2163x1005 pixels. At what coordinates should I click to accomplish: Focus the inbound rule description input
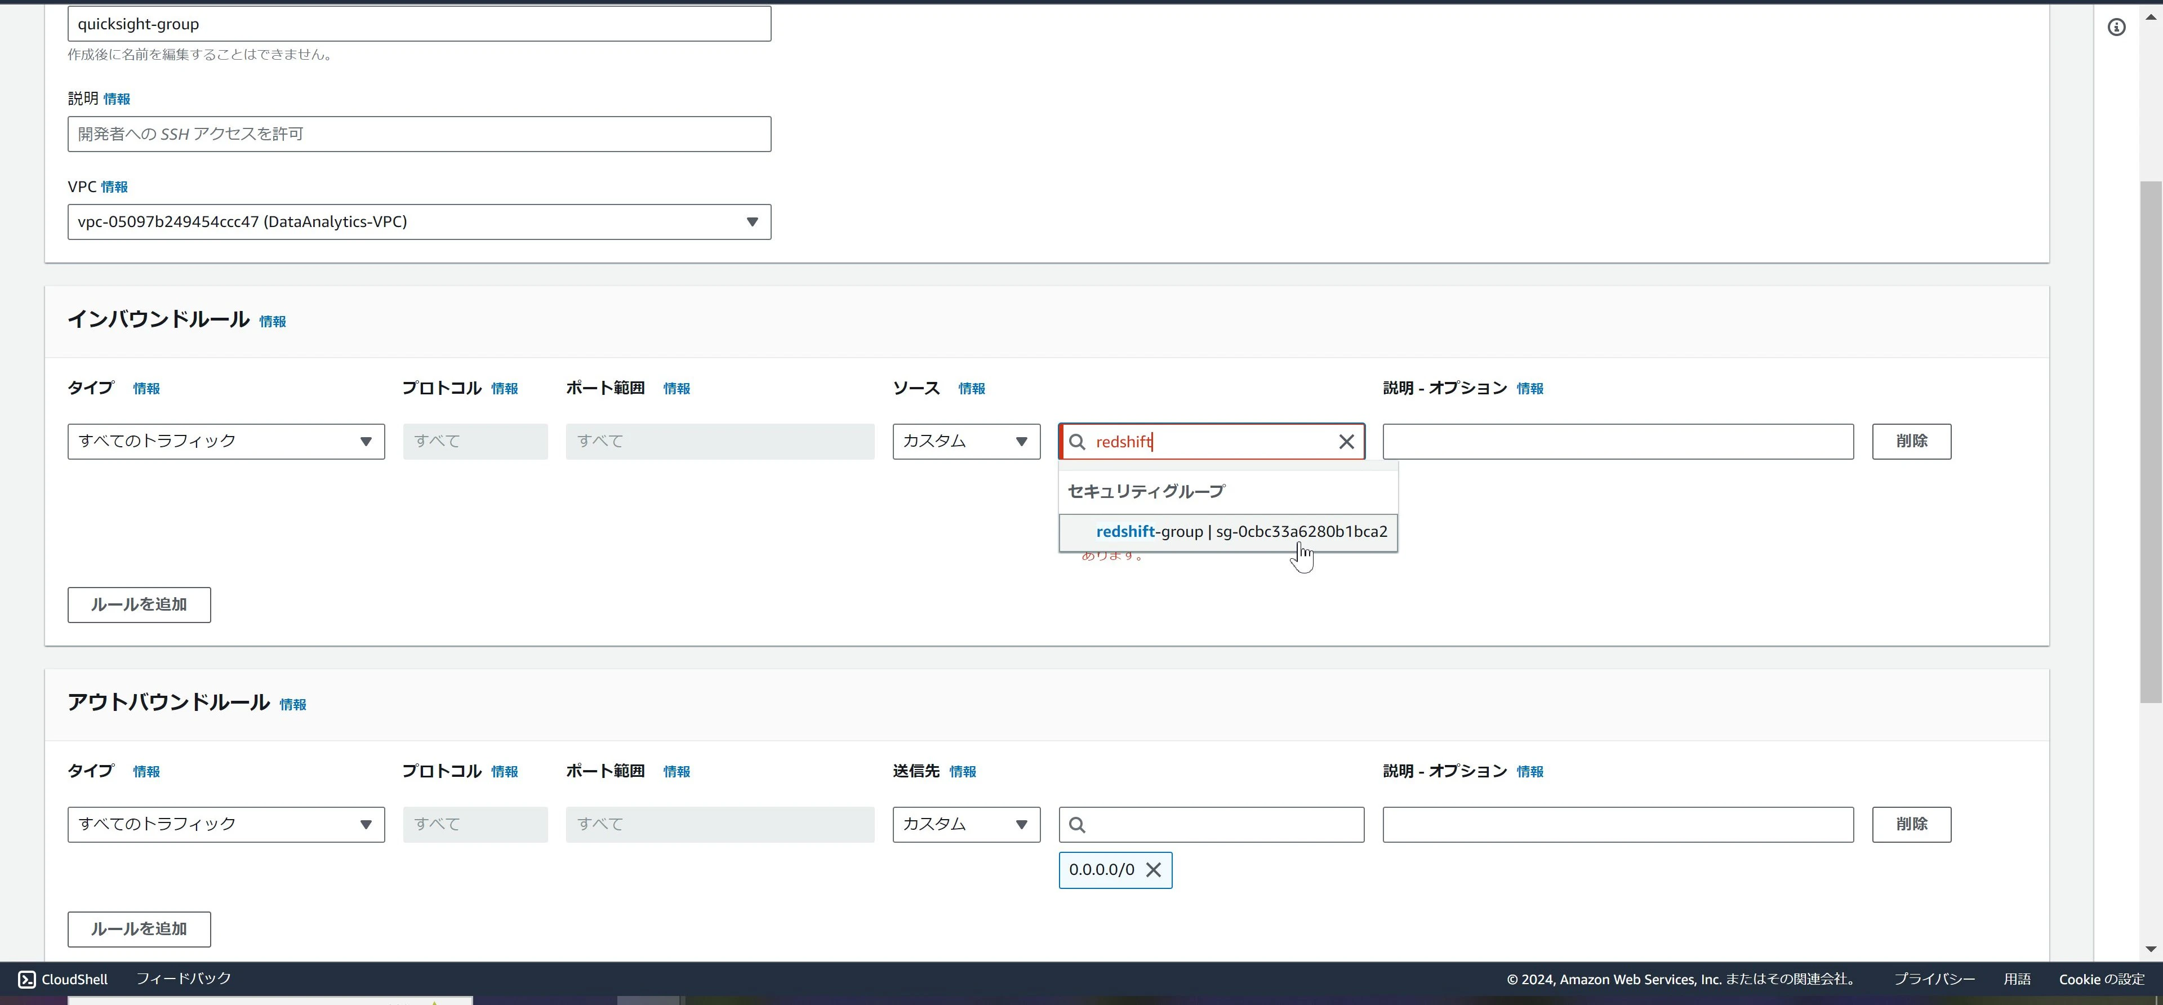(1618, 442)
